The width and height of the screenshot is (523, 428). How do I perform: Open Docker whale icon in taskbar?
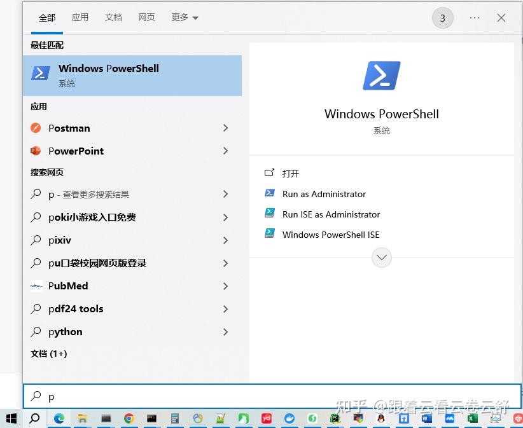[x=289, y=418]
